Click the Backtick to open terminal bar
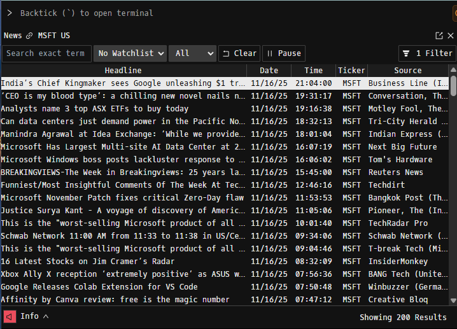The width and height of the screenshot is (457, 329). (87, 13)
